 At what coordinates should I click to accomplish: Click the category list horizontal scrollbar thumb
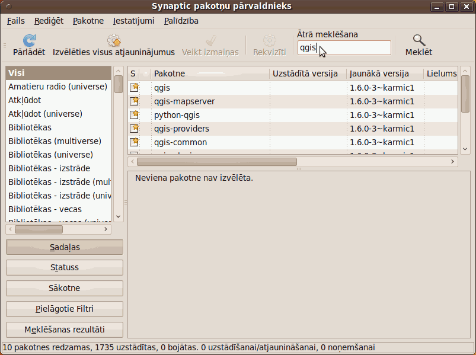click(x=39, y=229)
